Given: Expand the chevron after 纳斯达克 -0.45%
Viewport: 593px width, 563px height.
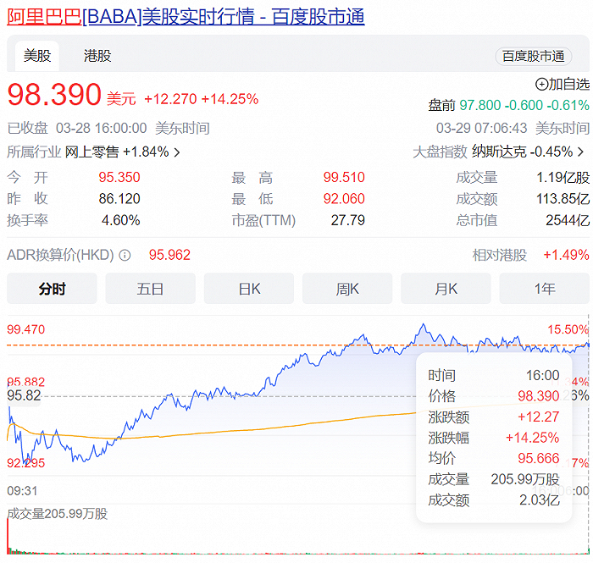Looking at the screenshot, I should pyautogui.click(x=580, y=152).
